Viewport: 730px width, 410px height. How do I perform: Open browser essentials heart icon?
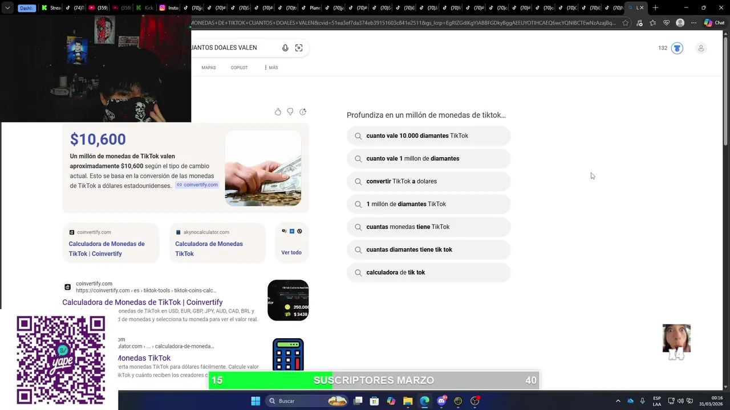[666, 23]
